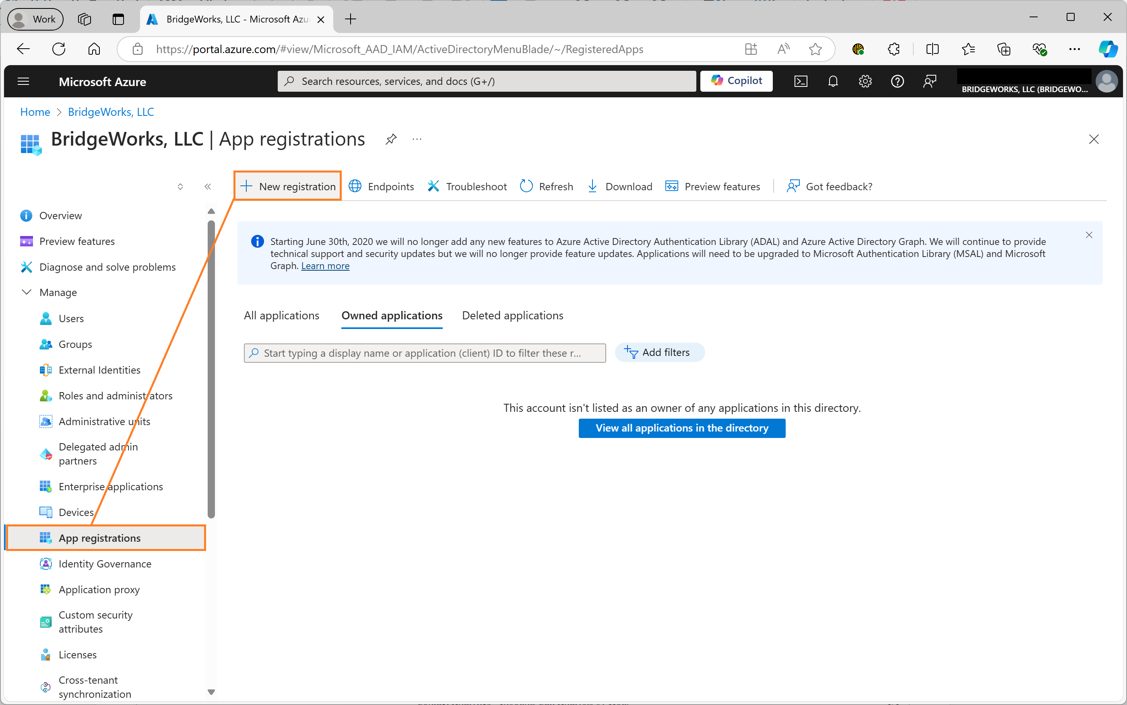Select the Owned applications tab

(x=392, y=316)
